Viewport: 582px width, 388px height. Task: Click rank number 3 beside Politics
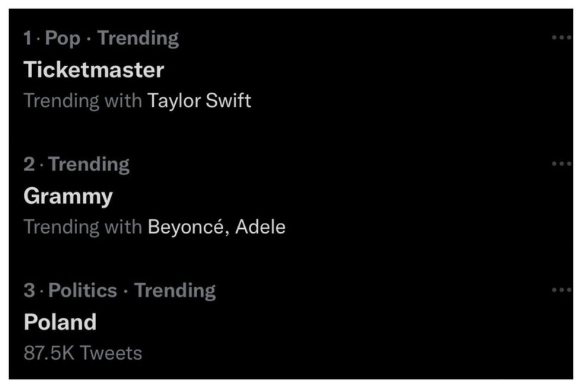[x=29, y=291]
